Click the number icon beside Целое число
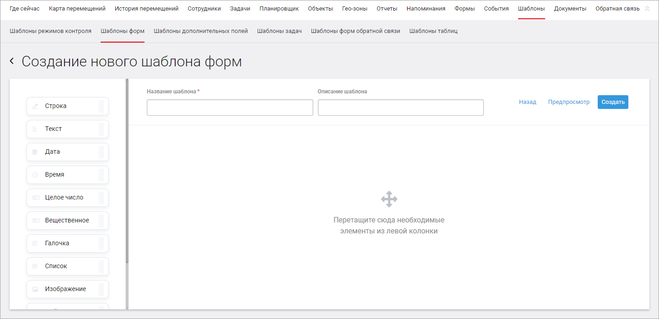The height and width of the screenshot is (319, 659). tap(35, 198)
